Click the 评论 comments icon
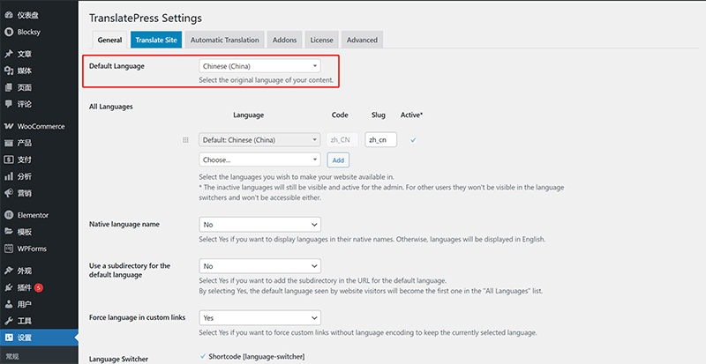 tap(9, 104)
